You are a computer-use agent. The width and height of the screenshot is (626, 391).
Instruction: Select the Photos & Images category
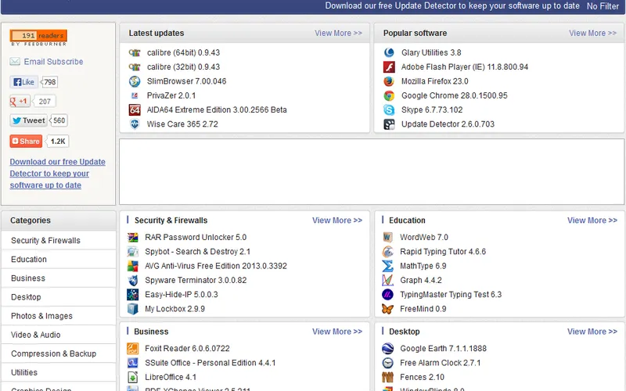click(58, 316)
